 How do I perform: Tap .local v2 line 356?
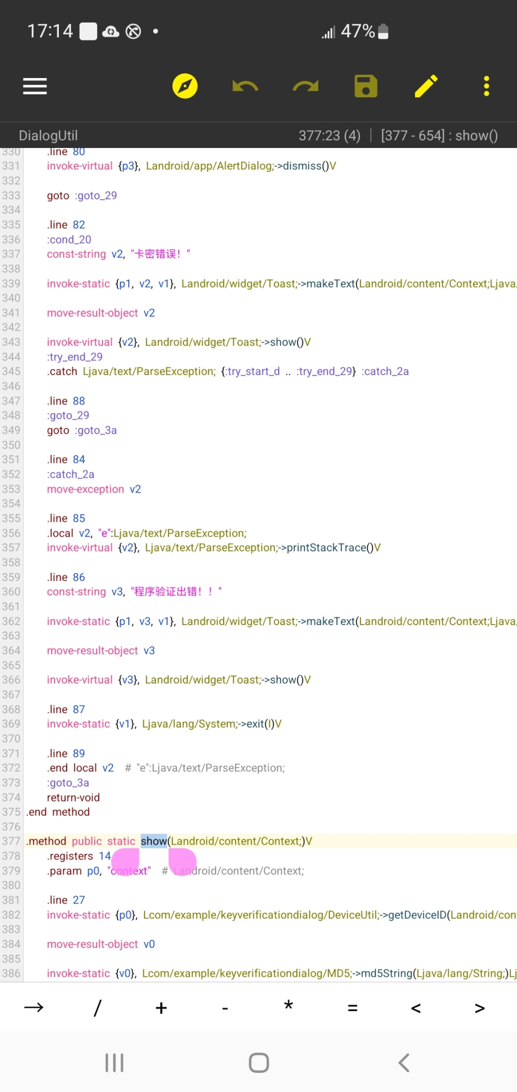click(147, 533)
